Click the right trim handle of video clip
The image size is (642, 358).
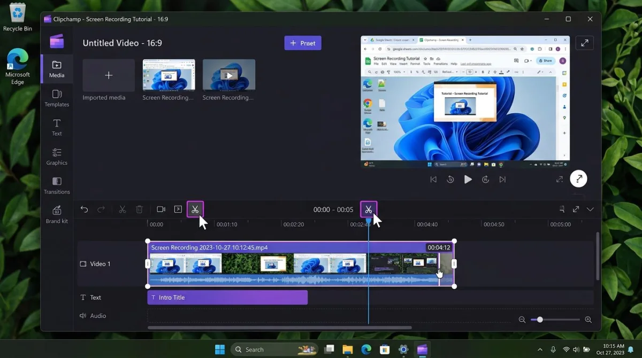pos(454,263)
